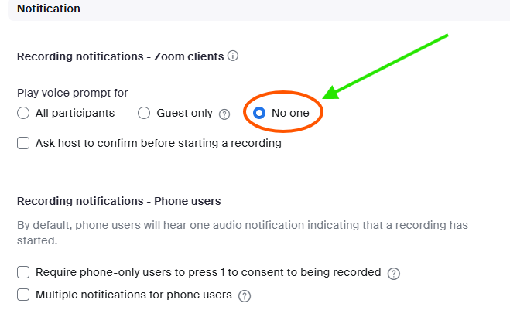Screen dimensions: 510x334
Task: Enable Ask host to confirm checkbox
Action: (23, 143)
